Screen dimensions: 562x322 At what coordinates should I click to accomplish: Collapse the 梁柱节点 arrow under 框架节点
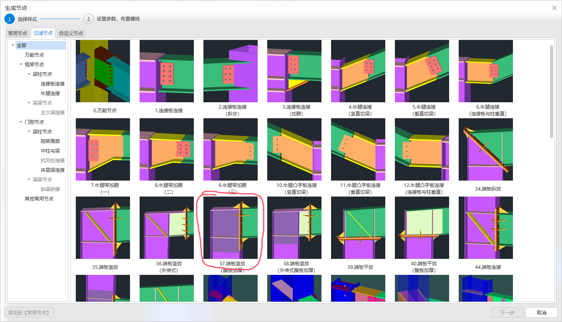29,74
